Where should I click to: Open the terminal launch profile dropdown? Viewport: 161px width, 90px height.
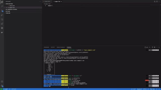[151, 47]
